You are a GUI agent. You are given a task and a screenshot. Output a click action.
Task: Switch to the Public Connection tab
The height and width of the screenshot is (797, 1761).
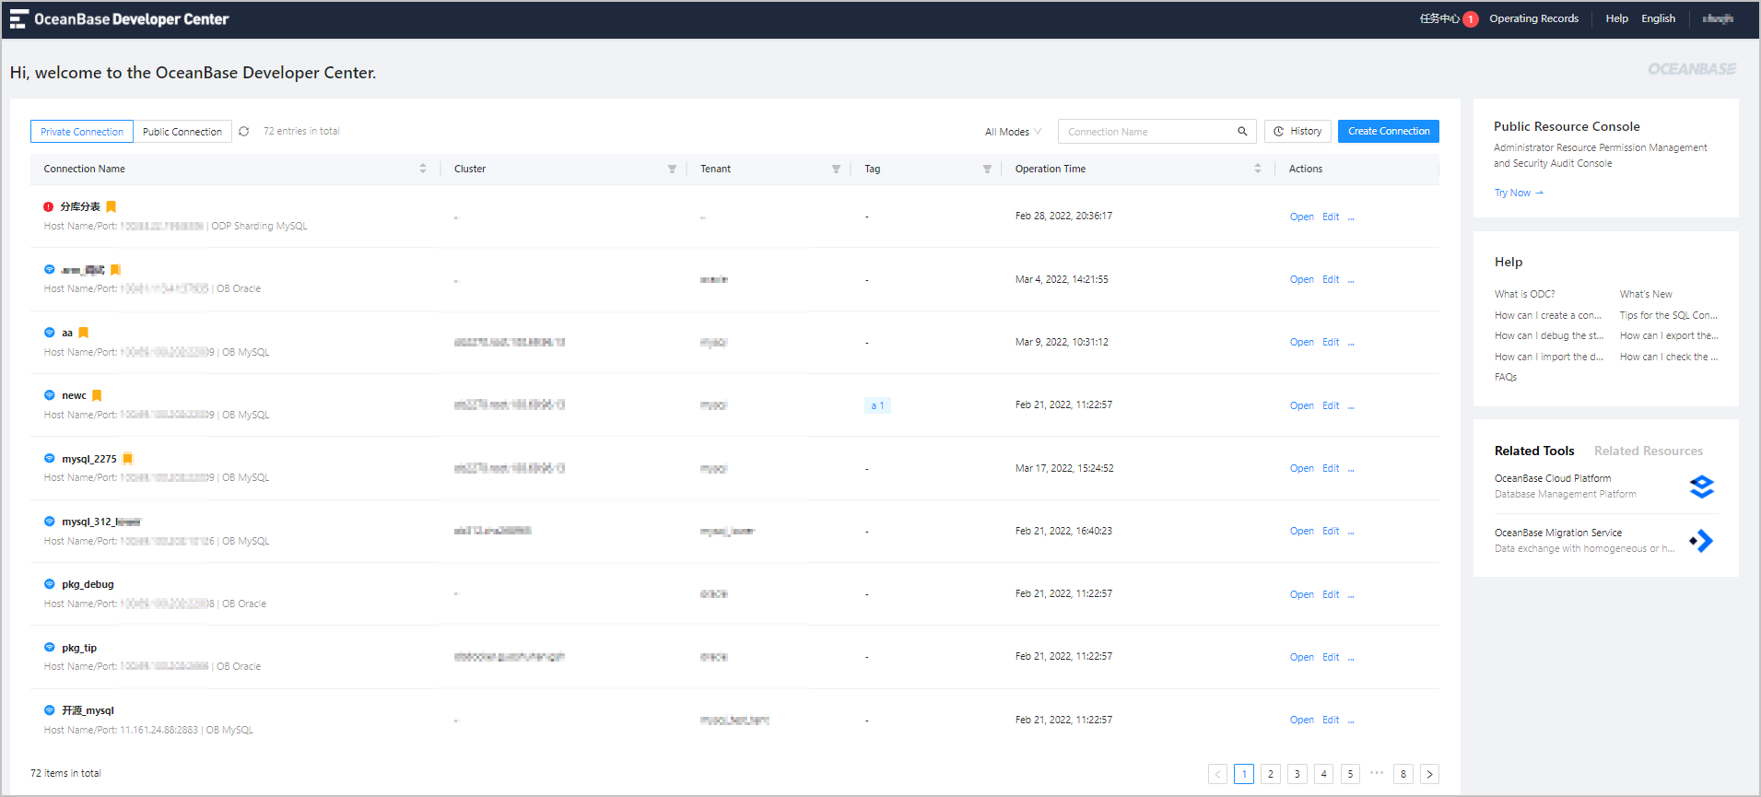(x=182, y=132)
